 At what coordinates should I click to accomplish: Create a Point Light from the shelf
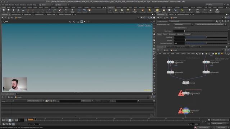[116, 10]
